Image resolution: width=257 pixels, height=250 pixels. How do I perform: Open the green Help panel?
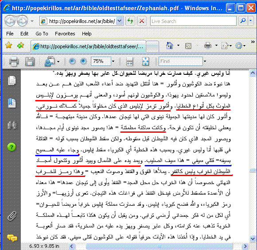coord(12,147)
